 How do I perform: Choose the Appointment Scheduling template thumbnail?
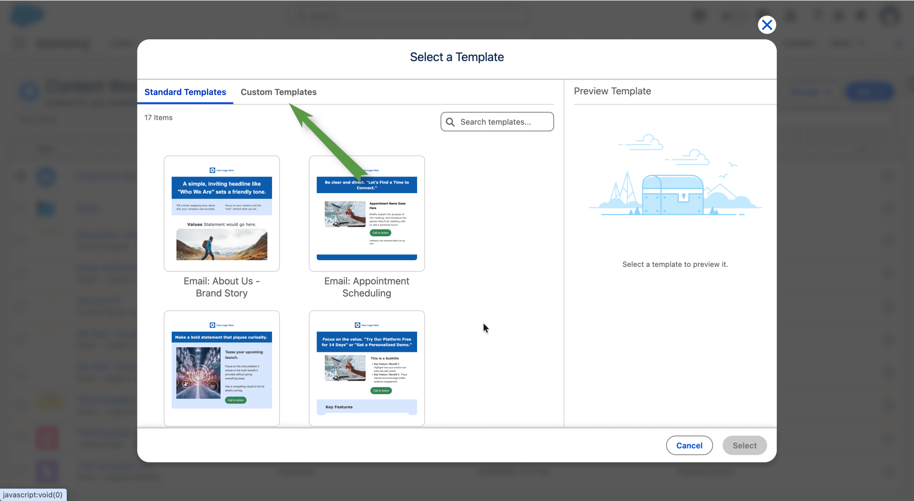367,213
